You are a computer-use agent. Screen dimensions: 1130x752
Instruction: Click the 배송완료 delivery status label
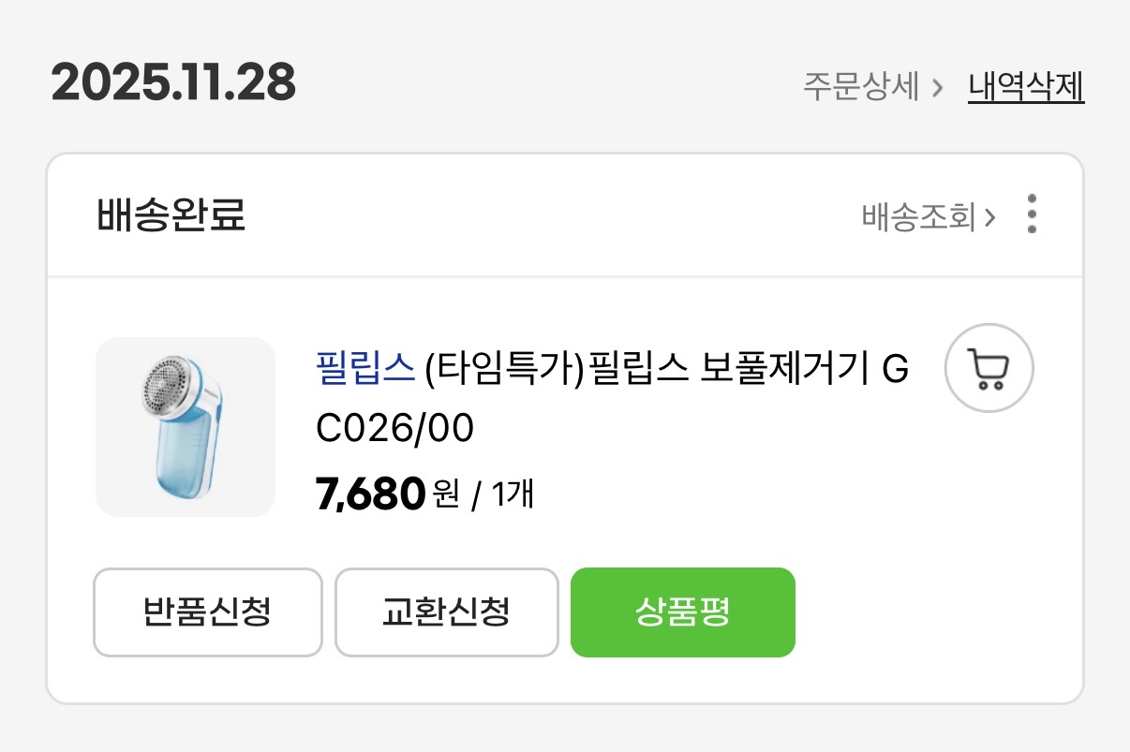click(171, 214)
